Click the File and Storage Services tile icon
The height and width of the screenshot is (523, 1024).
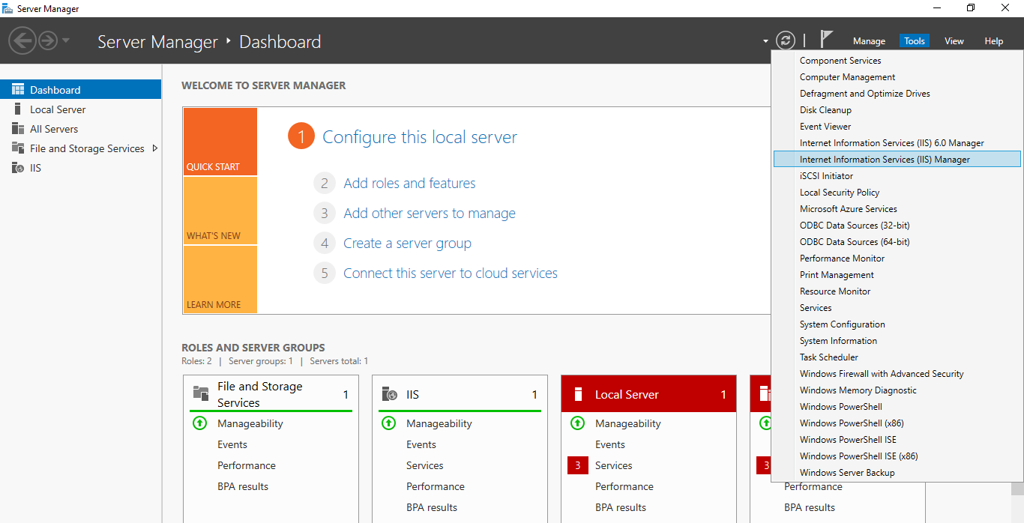pos(201,394)
